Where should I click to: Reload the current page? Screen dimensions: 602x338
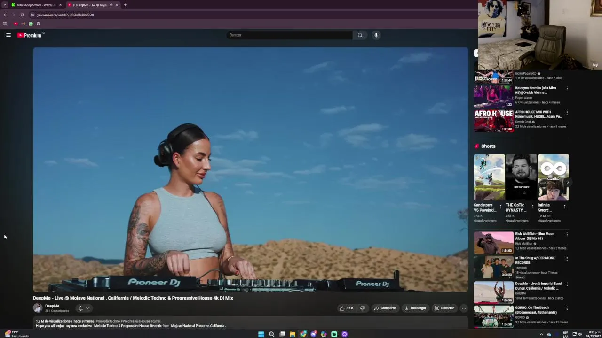pyautogui.click(x=22, y=15)
